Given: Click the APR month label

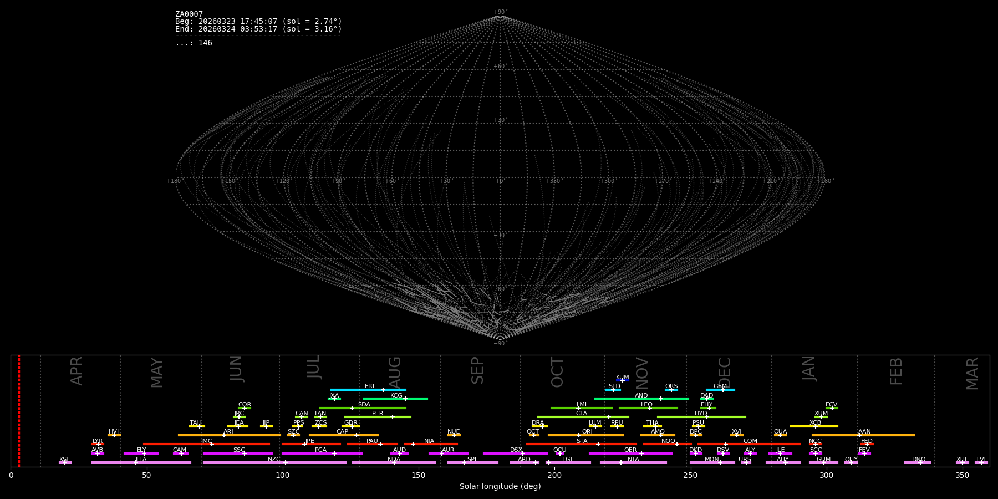Looking at the screenshot, I should [77, 371].
